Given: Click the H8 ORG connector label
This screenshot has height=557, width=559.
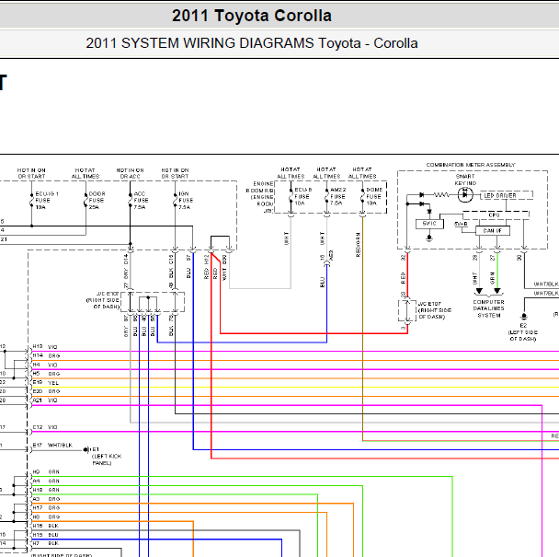Looking at the screenshot, I should tap(46, 516).
